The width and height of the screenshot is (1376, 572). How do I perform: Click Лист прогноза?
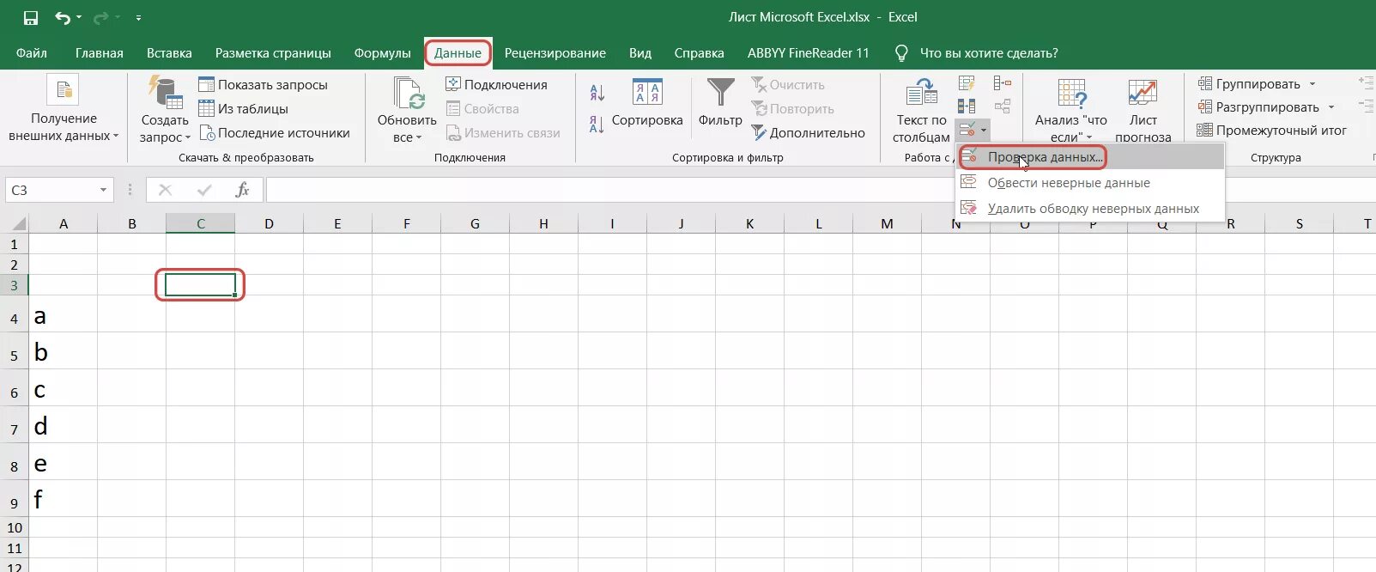click(1143, 111)
